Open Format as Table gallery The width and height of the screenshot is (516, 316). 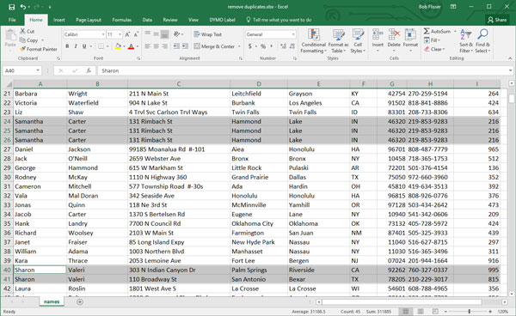pyautogui.click(x=338, y=40)
